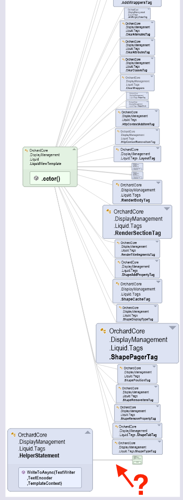This screenshot has width=183, height=500.
Task: Click the LiquidViewTemplate class icon
Action: pyautogui.click(x=27, y=151)
